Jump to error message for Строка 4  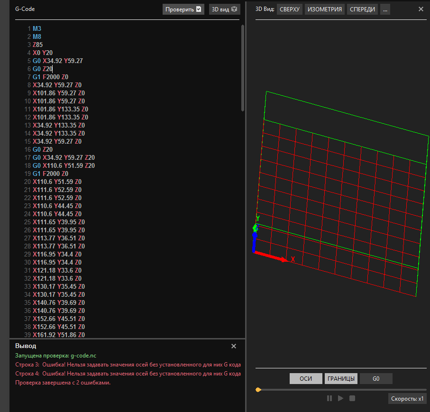point(128,374)
